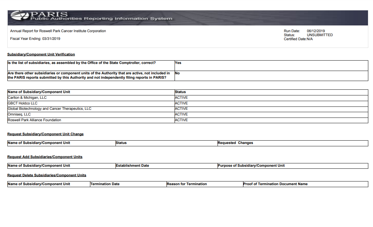Click "Request Delete Subsidiaries/Component Units" heading

(47, 175)
